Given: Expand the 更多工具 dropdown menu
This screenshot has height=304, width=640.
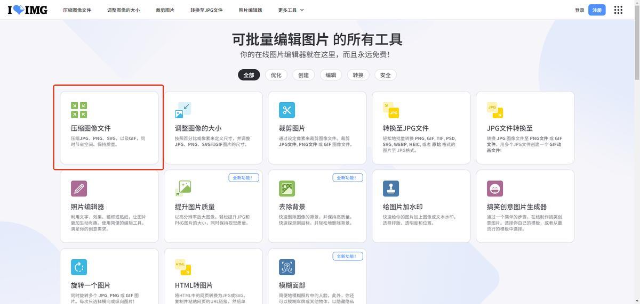Looking at the screenshot, I should (291, 10).
